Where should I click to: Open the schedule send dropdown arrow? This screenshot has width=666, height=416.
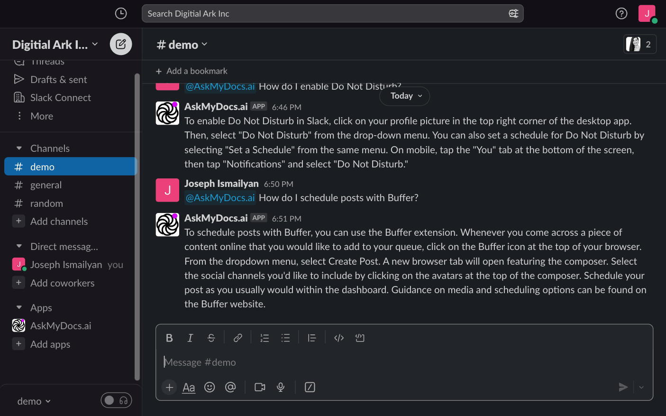641,387
